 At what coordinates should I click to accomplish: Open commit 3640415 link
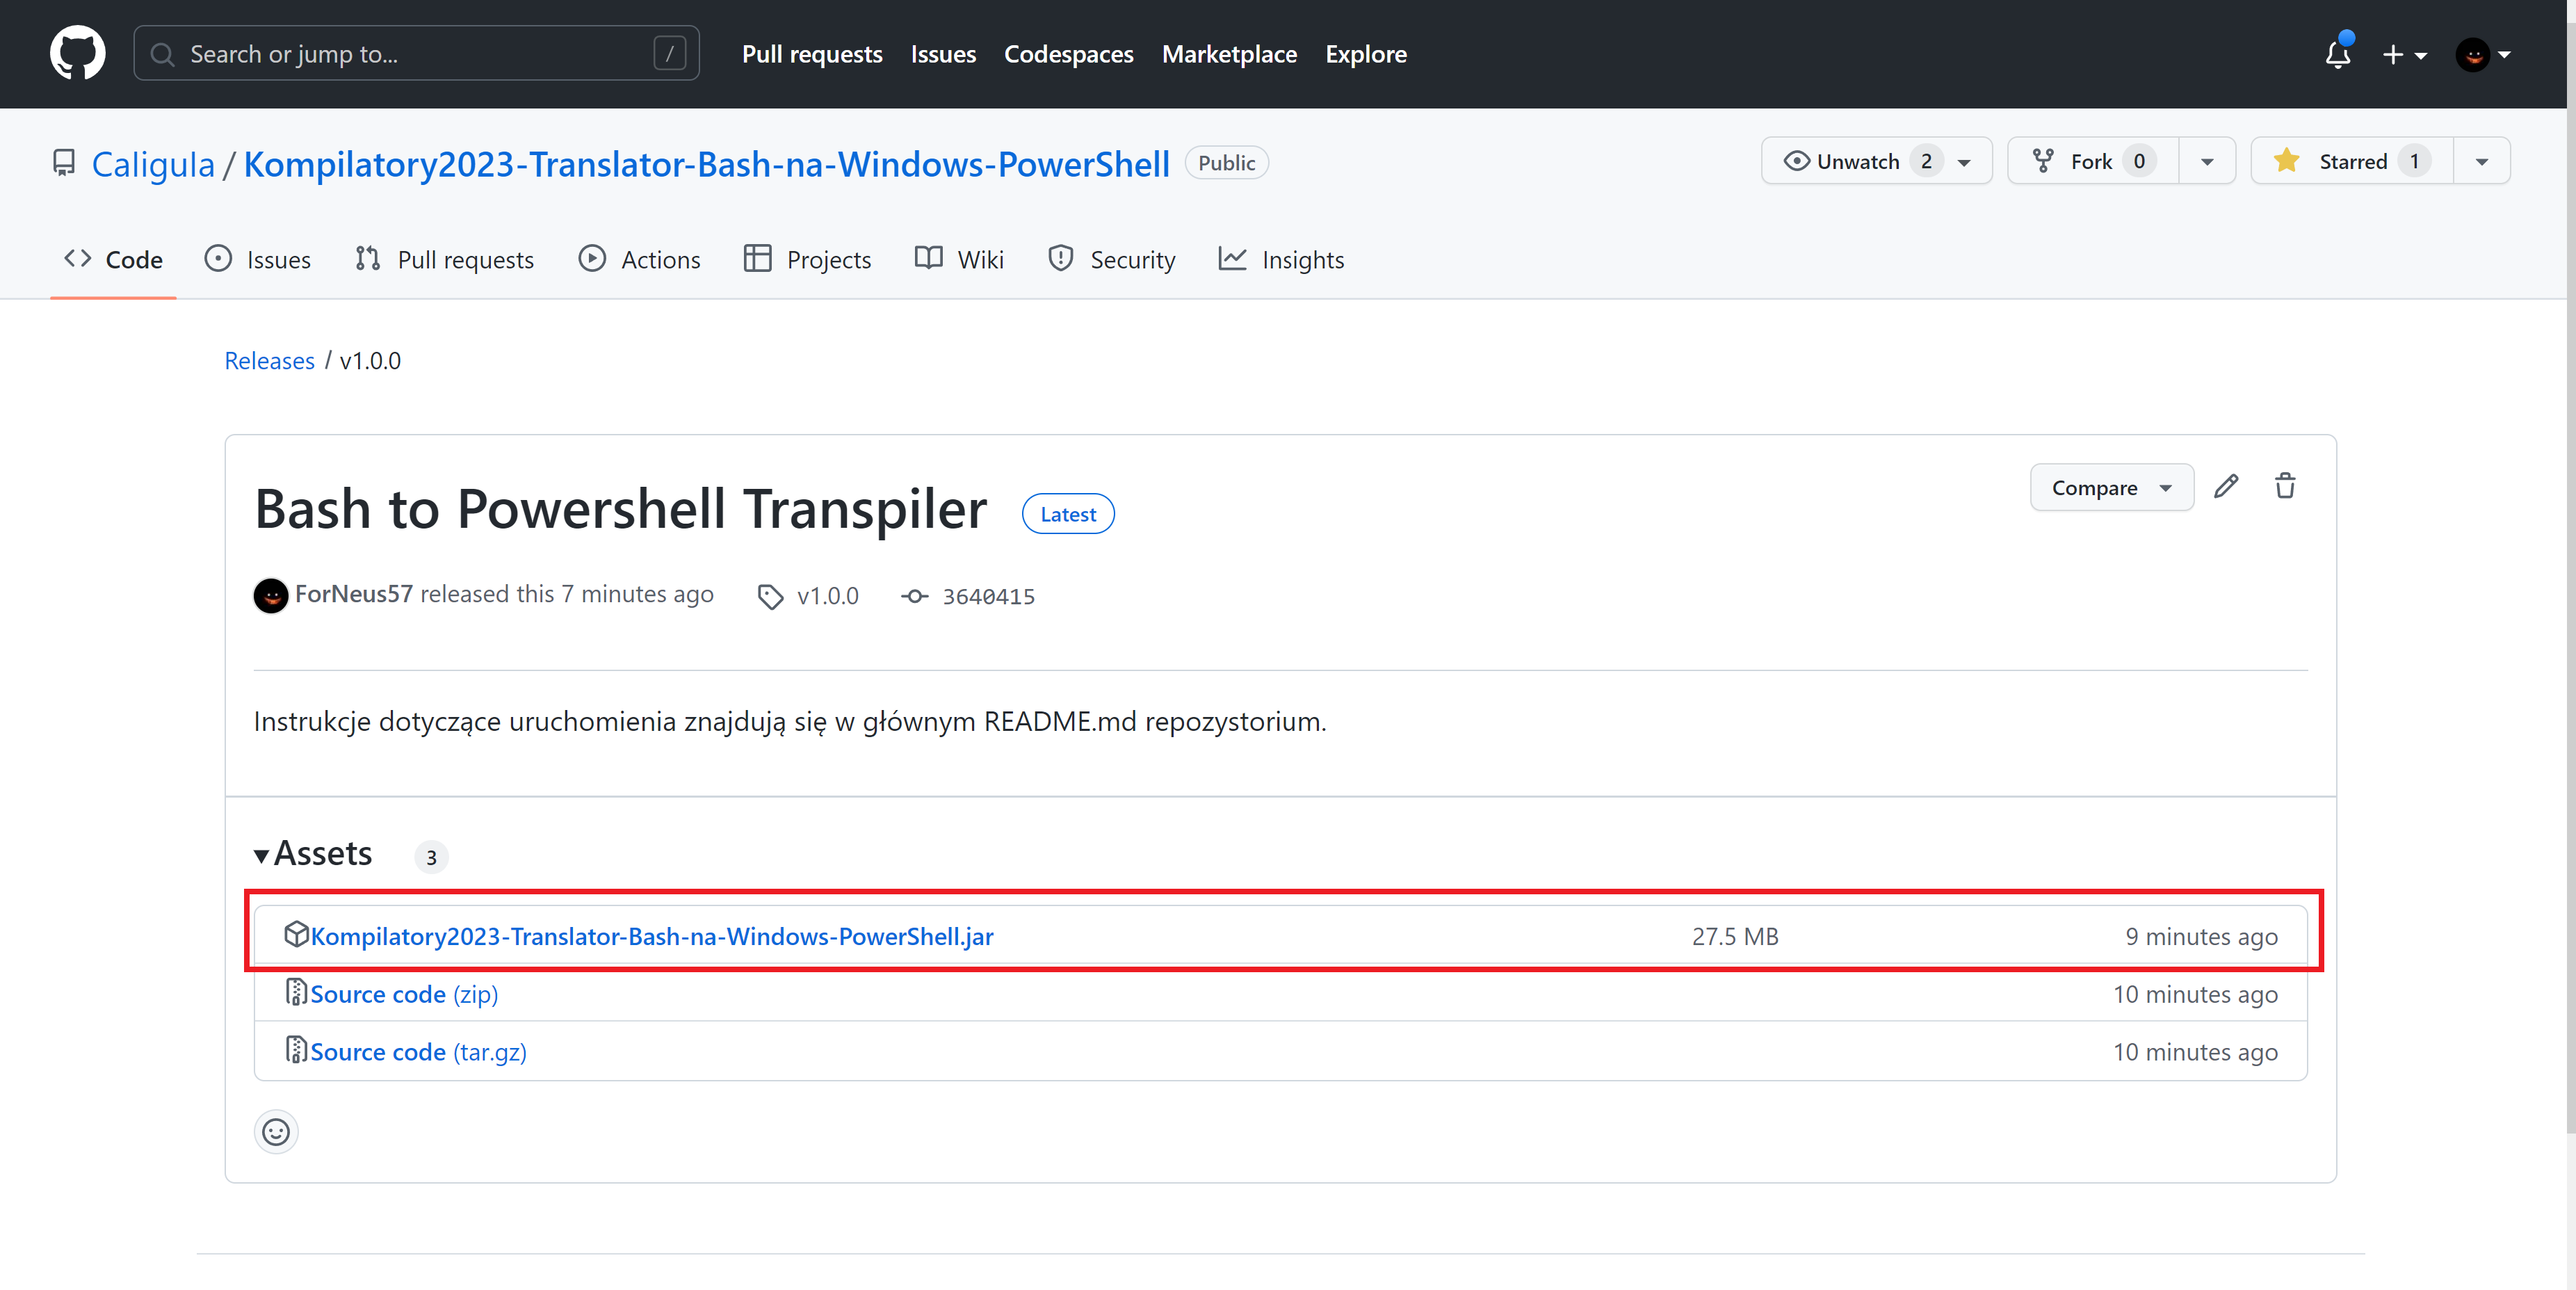[x=987, y=597]
